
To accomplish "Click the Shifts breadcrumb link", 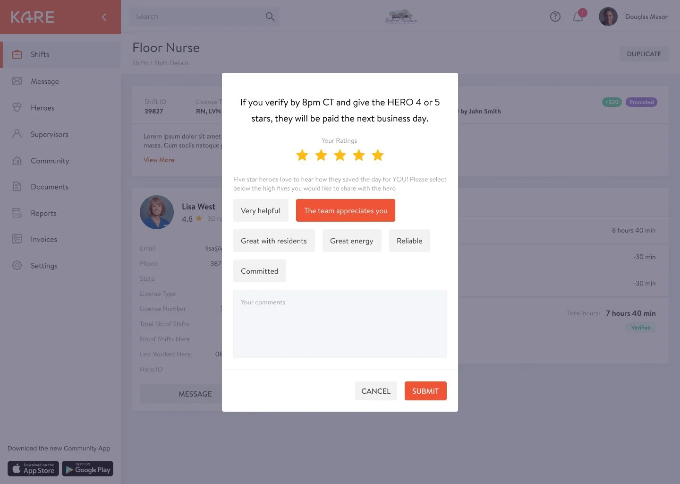I will [140, 63].
